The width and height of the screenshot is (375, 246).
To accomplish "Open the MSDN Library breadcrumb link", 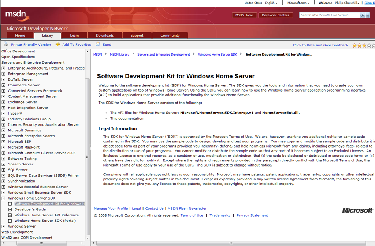I will [120, 55].
